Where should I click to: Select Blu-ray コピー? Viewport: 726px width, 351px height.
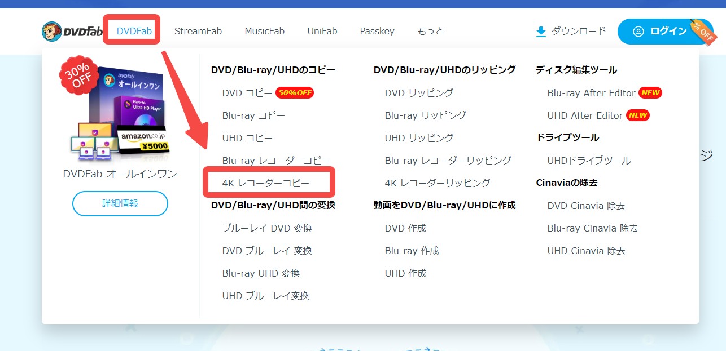click(253, 115)
